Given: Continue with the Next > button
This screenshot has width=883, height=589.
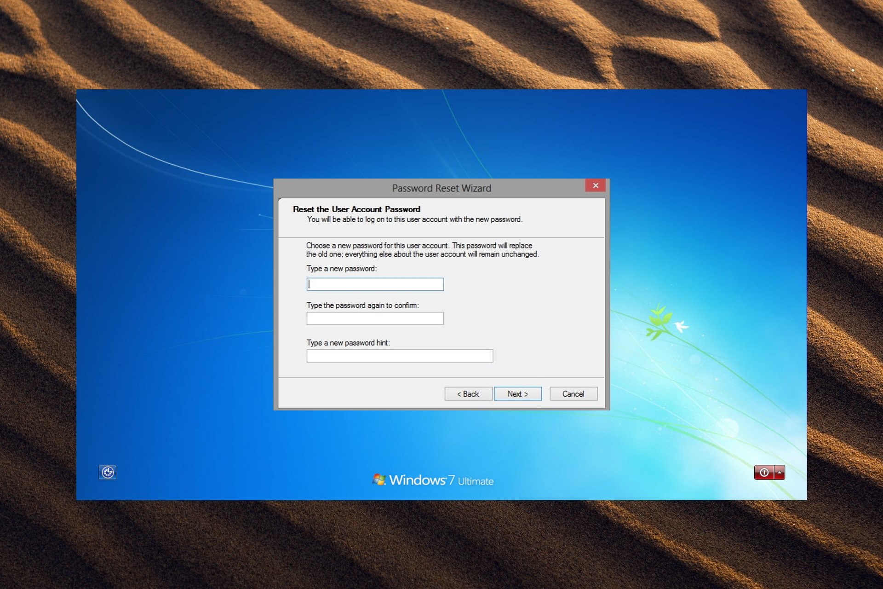Looking at the screenshot, I should click(x=518, y=394).
